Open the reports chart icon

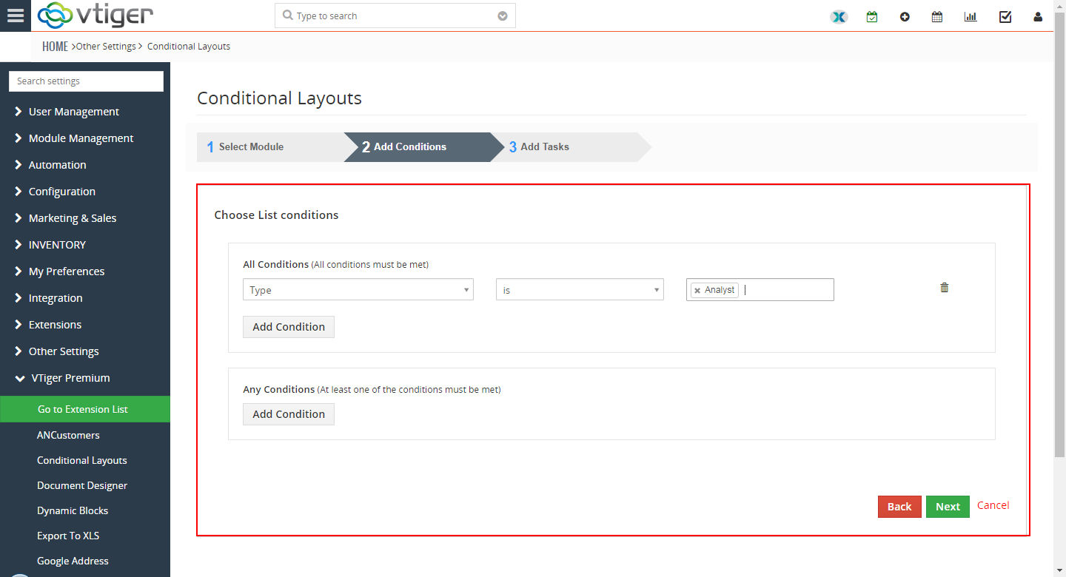pyautogui.click(x=971, y=16)
